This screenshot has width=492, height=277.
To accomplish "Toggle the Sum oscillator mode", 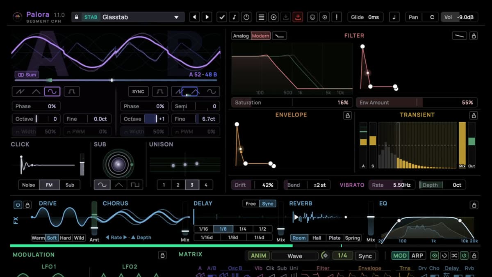I will pos(26,75).
